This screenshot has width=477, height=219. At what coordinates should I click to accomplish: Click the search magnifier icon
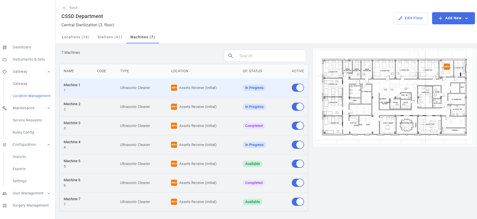point(231,56)
